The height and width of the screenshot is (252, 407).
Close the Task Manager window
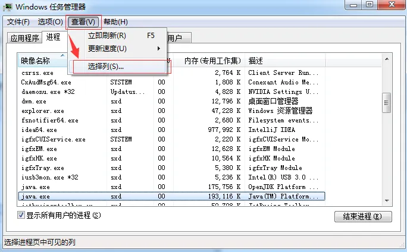click(x=390, y=6)
